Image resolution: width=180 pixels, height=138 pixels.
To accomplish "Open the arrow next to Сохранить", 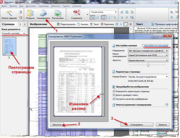I will pos(88,15).
